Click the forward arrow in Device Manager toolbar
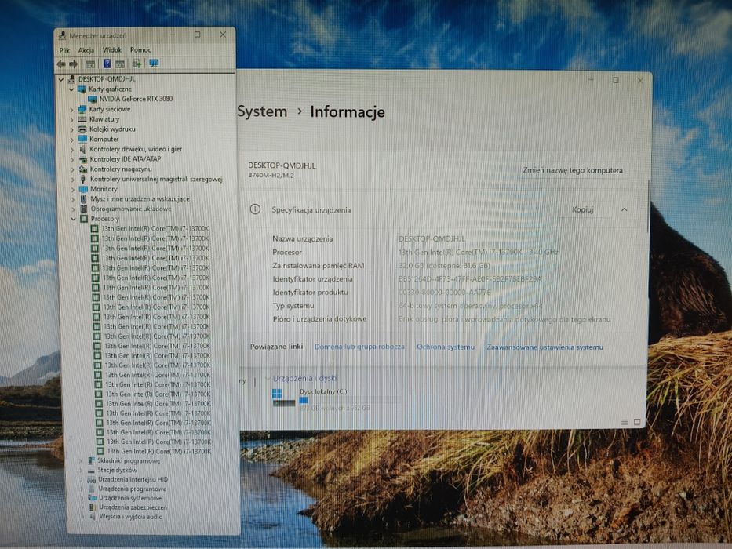This screenshot has height=549, width=732. (73, 64)
